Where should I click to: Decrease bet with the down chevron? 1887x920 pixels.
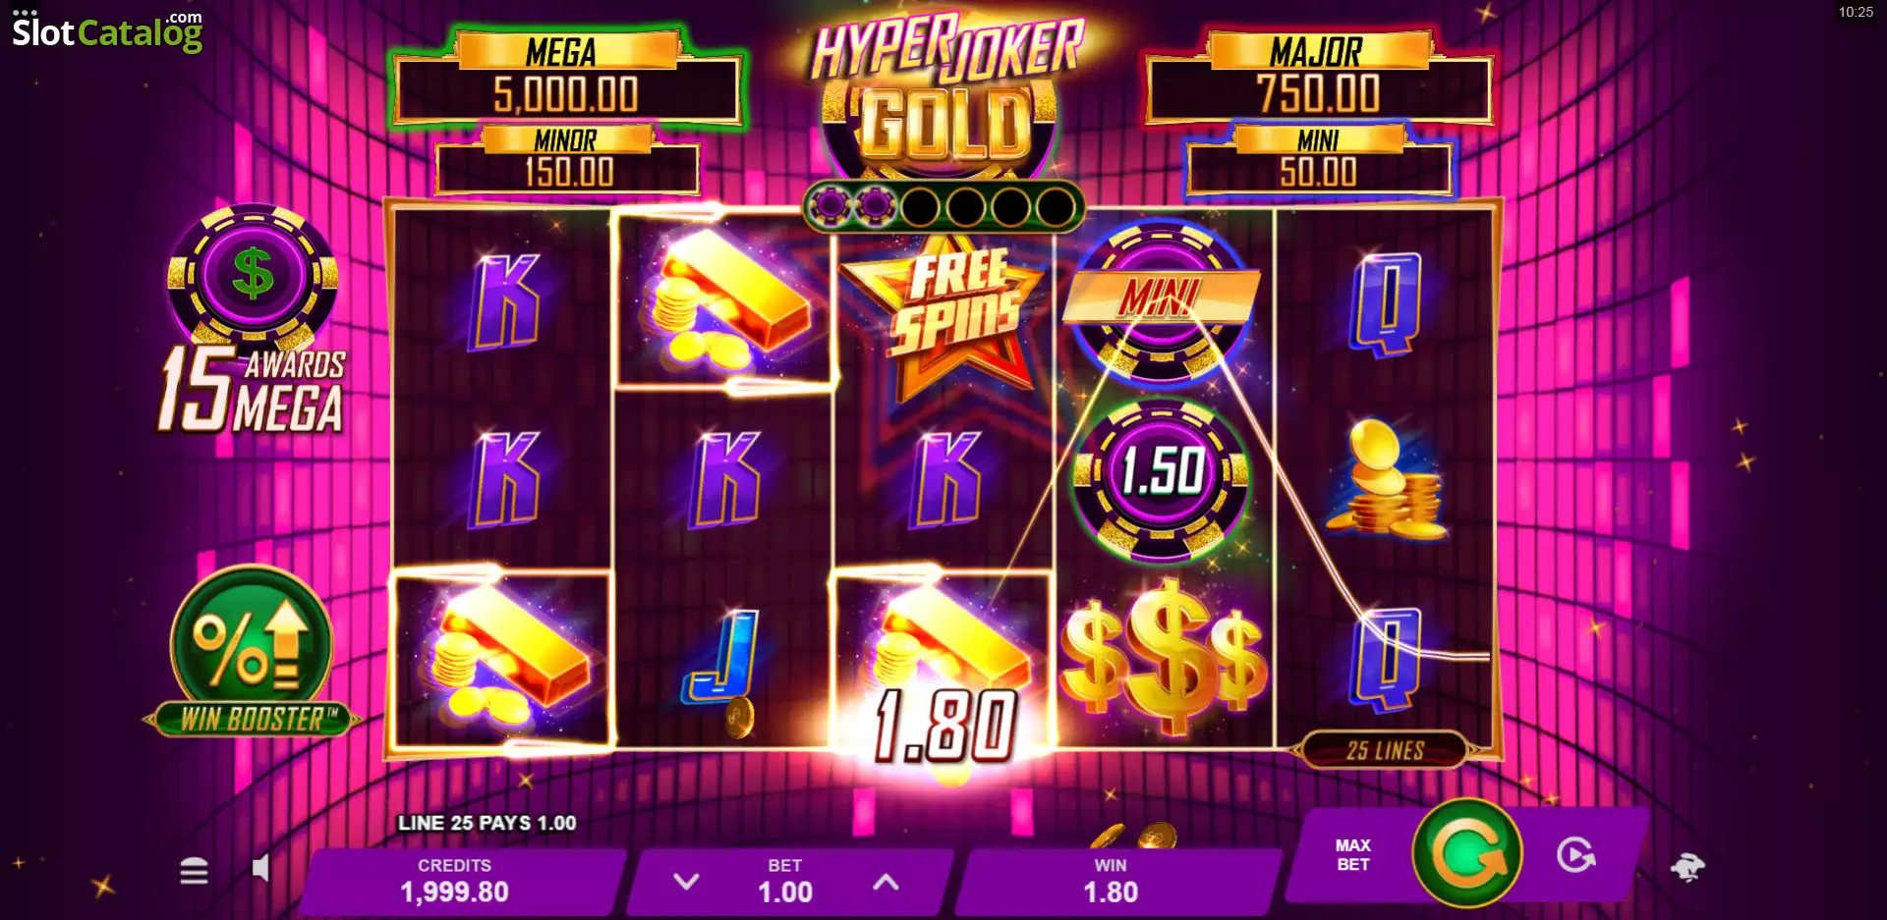click(686, 881)
